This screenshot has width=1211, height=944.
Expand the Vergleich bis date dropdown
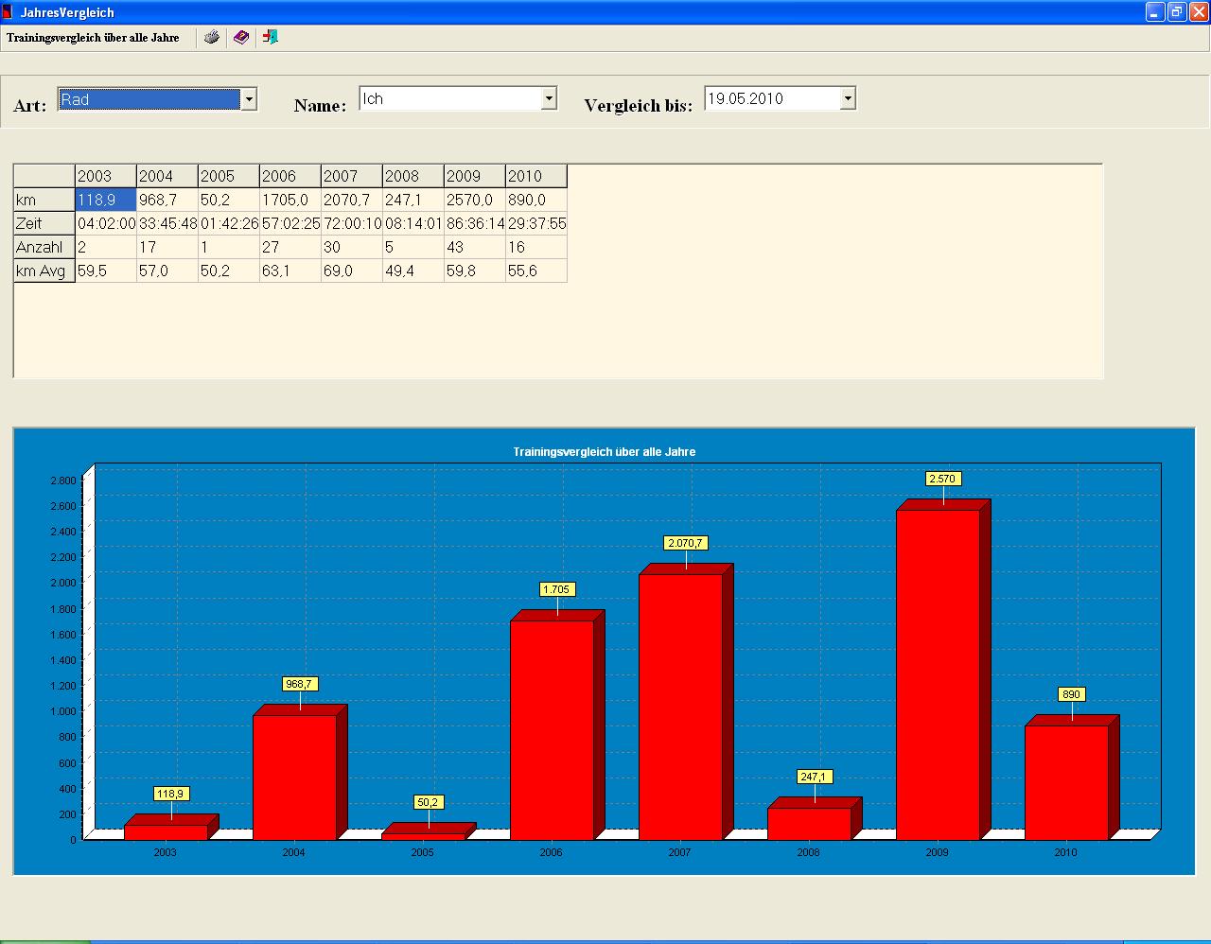(848, 98)
